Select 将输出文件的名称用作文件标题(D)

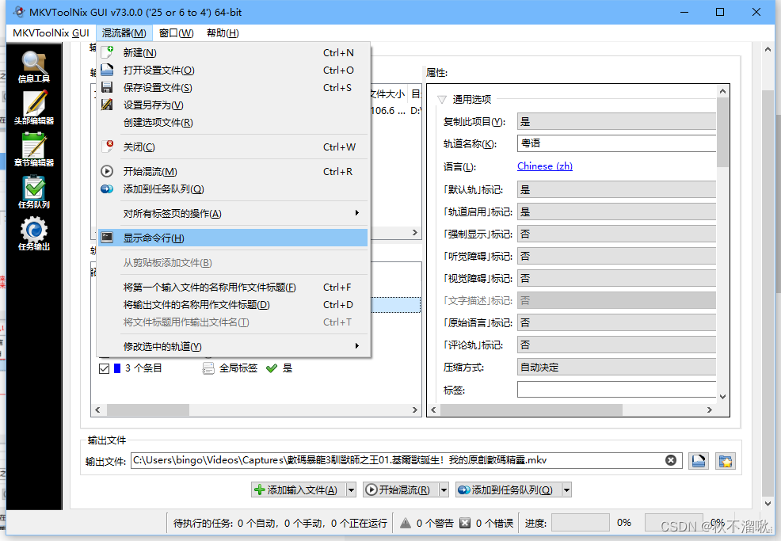(233, 304)
